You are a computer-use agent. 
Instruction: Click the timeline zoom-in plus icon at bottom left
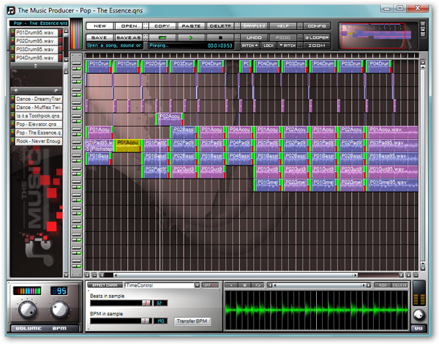pyautogui.click(x=87, y=275)
